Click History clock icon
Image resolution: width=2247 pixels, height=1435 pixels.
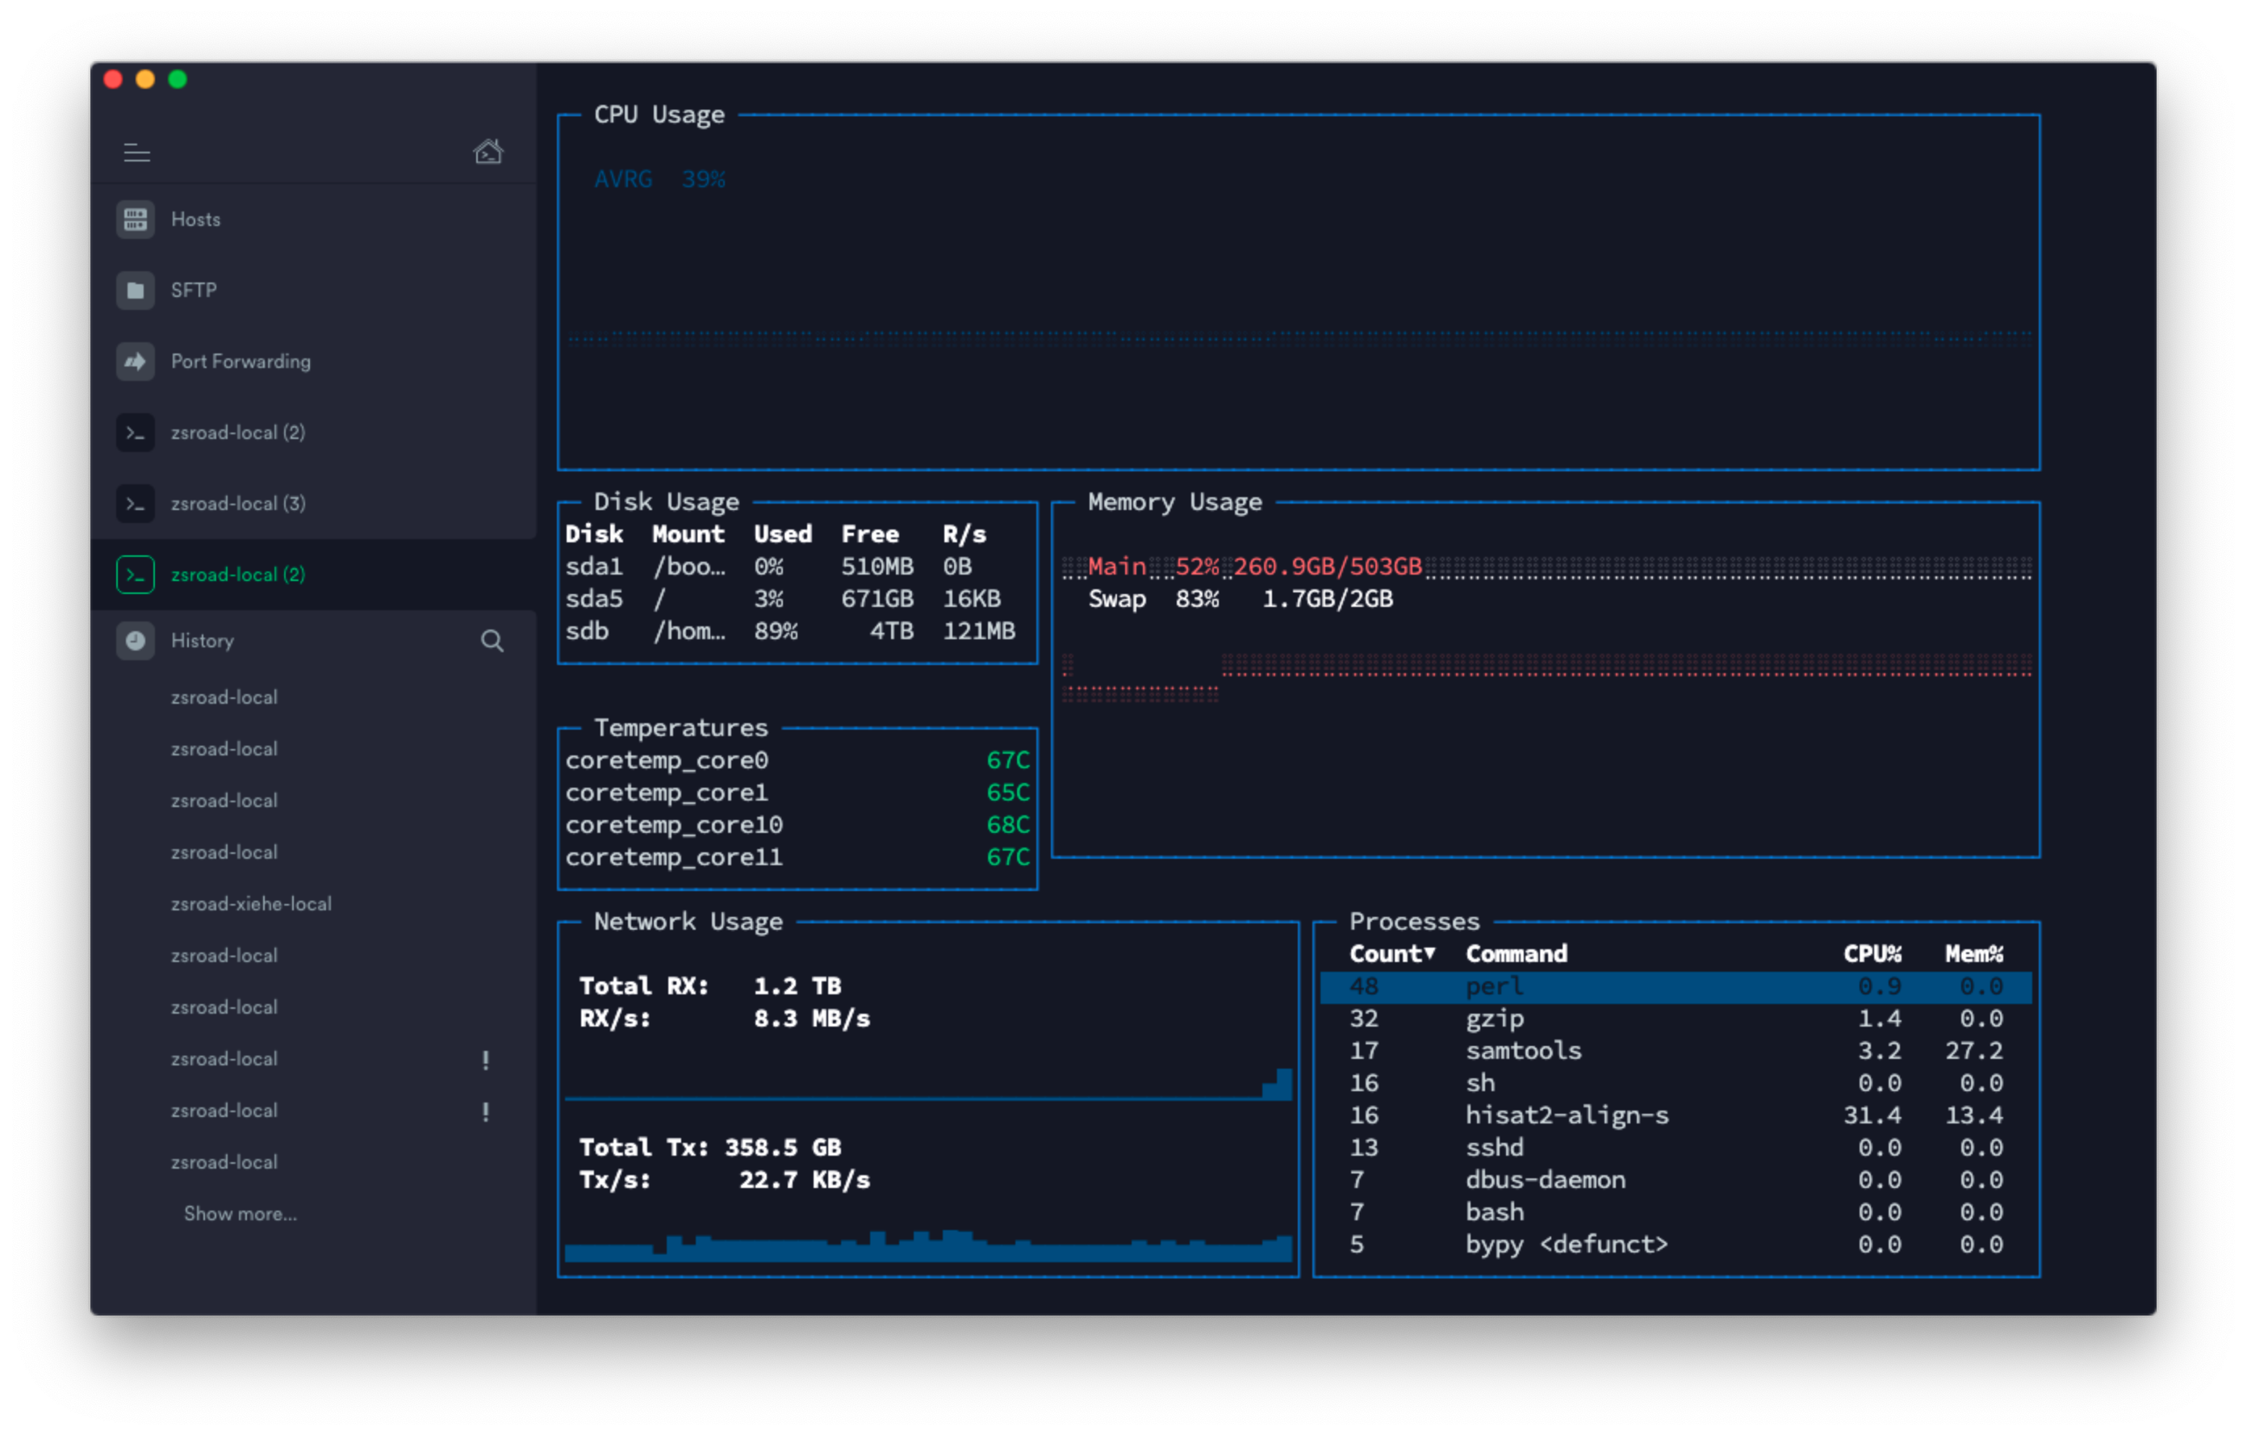pyautogui.click(x=136, y=640)
